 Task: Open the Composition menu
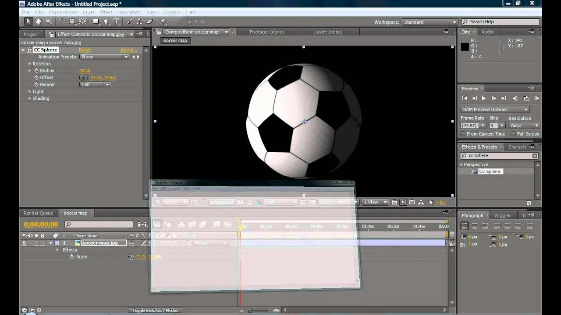coord(63,12)
